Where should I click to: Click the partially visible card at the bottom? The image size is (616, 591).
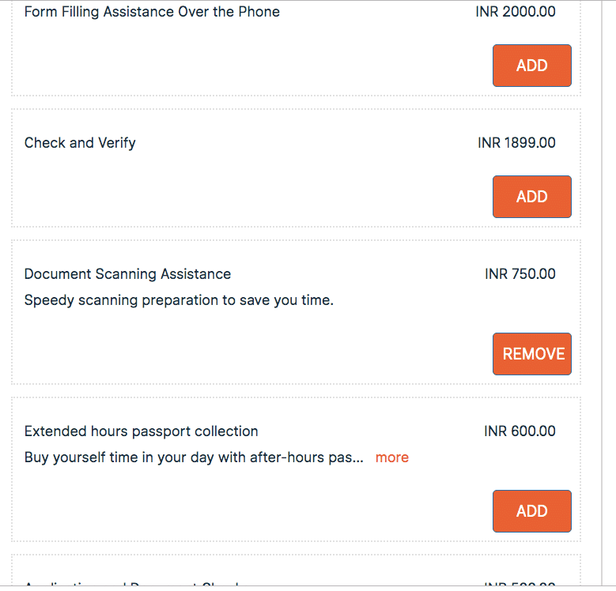pos(237,577)
